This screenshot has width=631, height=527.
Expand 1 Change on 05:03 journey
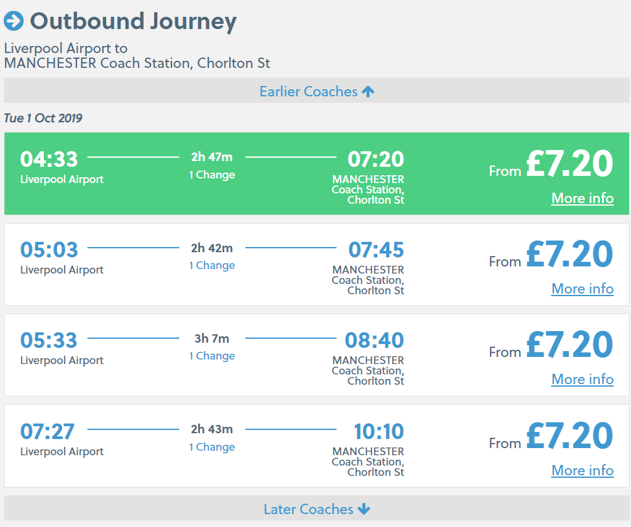[x=212, y=265]
